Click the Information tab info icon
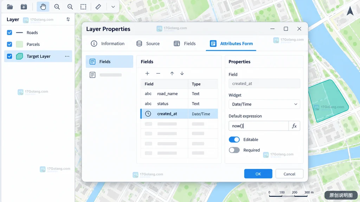 coord(94,43)
